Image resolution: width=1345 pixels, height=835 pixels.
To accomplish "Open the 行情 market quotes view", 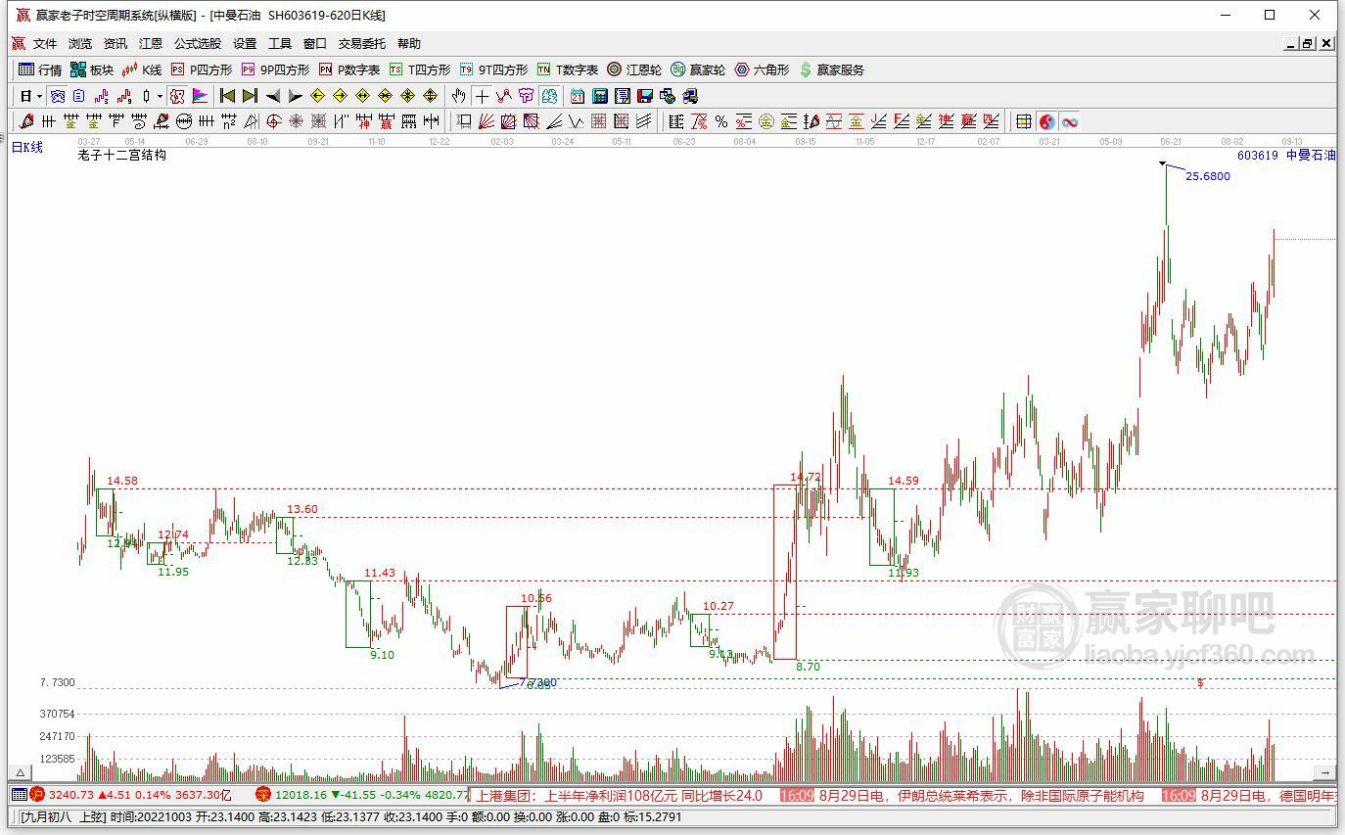I will (x=40, y=70).
